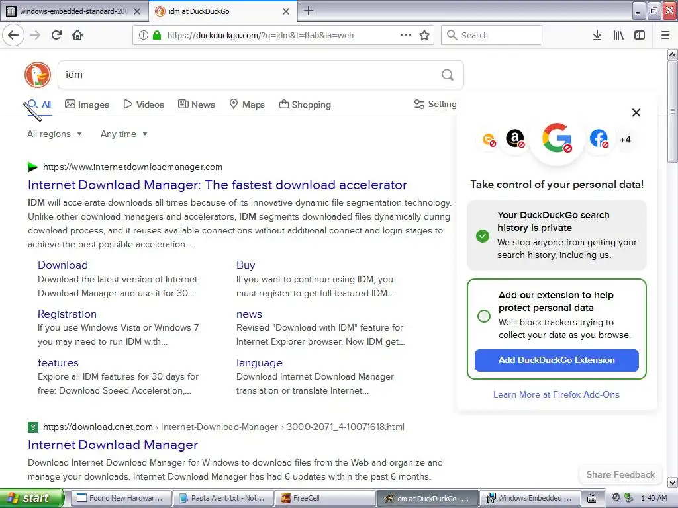
Task: Click the DuckDuckGo duck logo
Action: pyautogui.click(x=38, y=75)
